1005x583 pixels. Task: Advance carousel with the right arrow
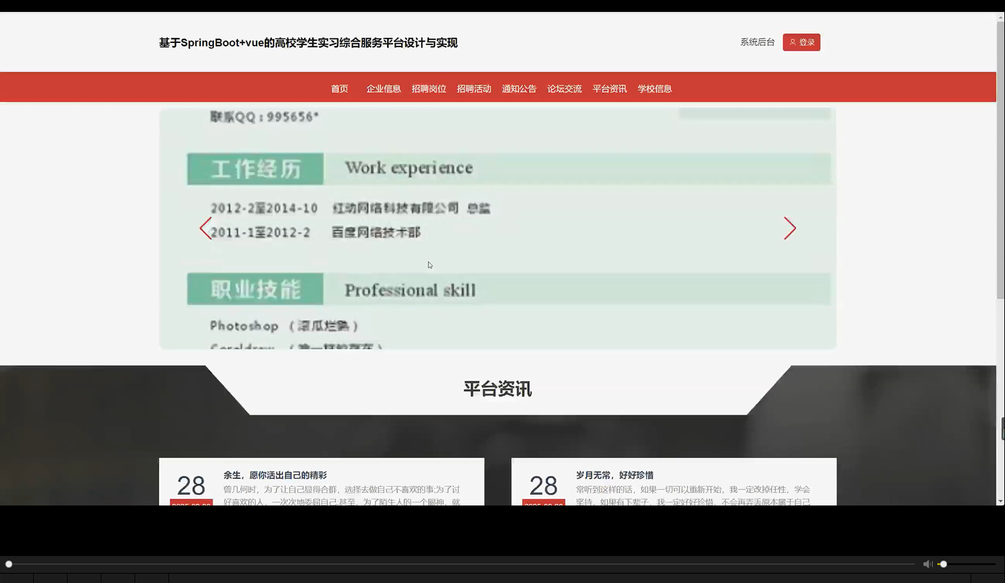tap(790, 229)
